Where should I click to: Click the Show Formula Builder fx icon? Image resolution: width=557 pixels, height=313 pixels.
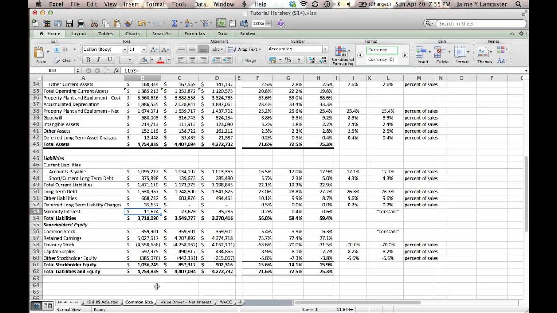221,23
